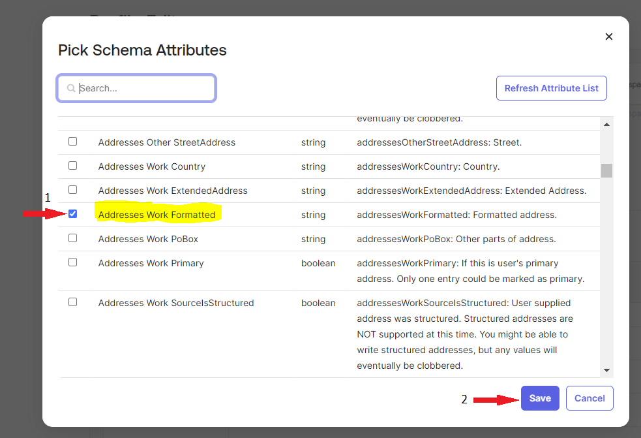The height and width of the screenshot is (438, 641).
Task: Enable Addresses Work ExtendedAddress checkbox
Action: [72, 189]
